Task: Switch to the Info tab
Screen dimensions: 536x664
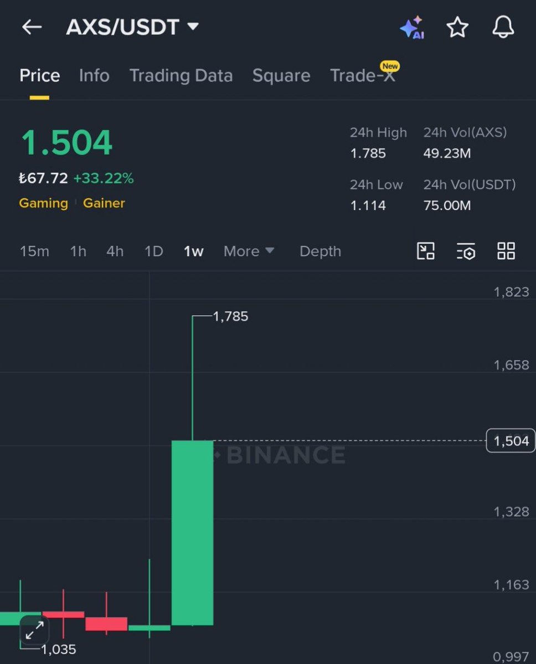Action: pos(94,76)
